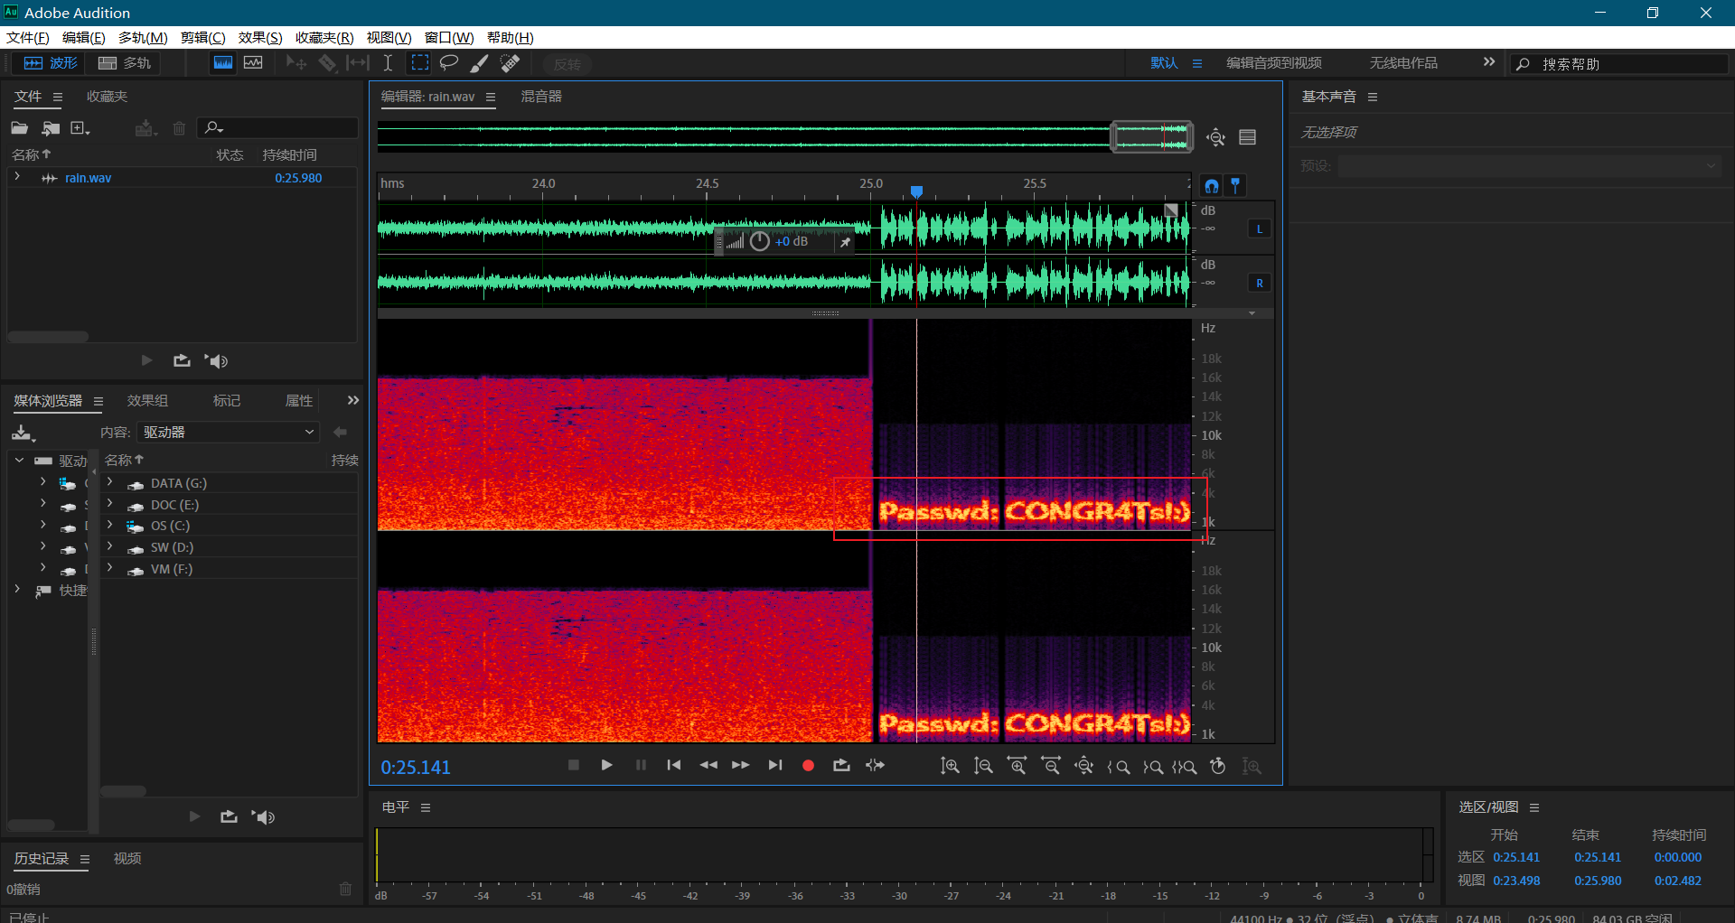Show more workspaces with the double arrow

point(1489,62)
